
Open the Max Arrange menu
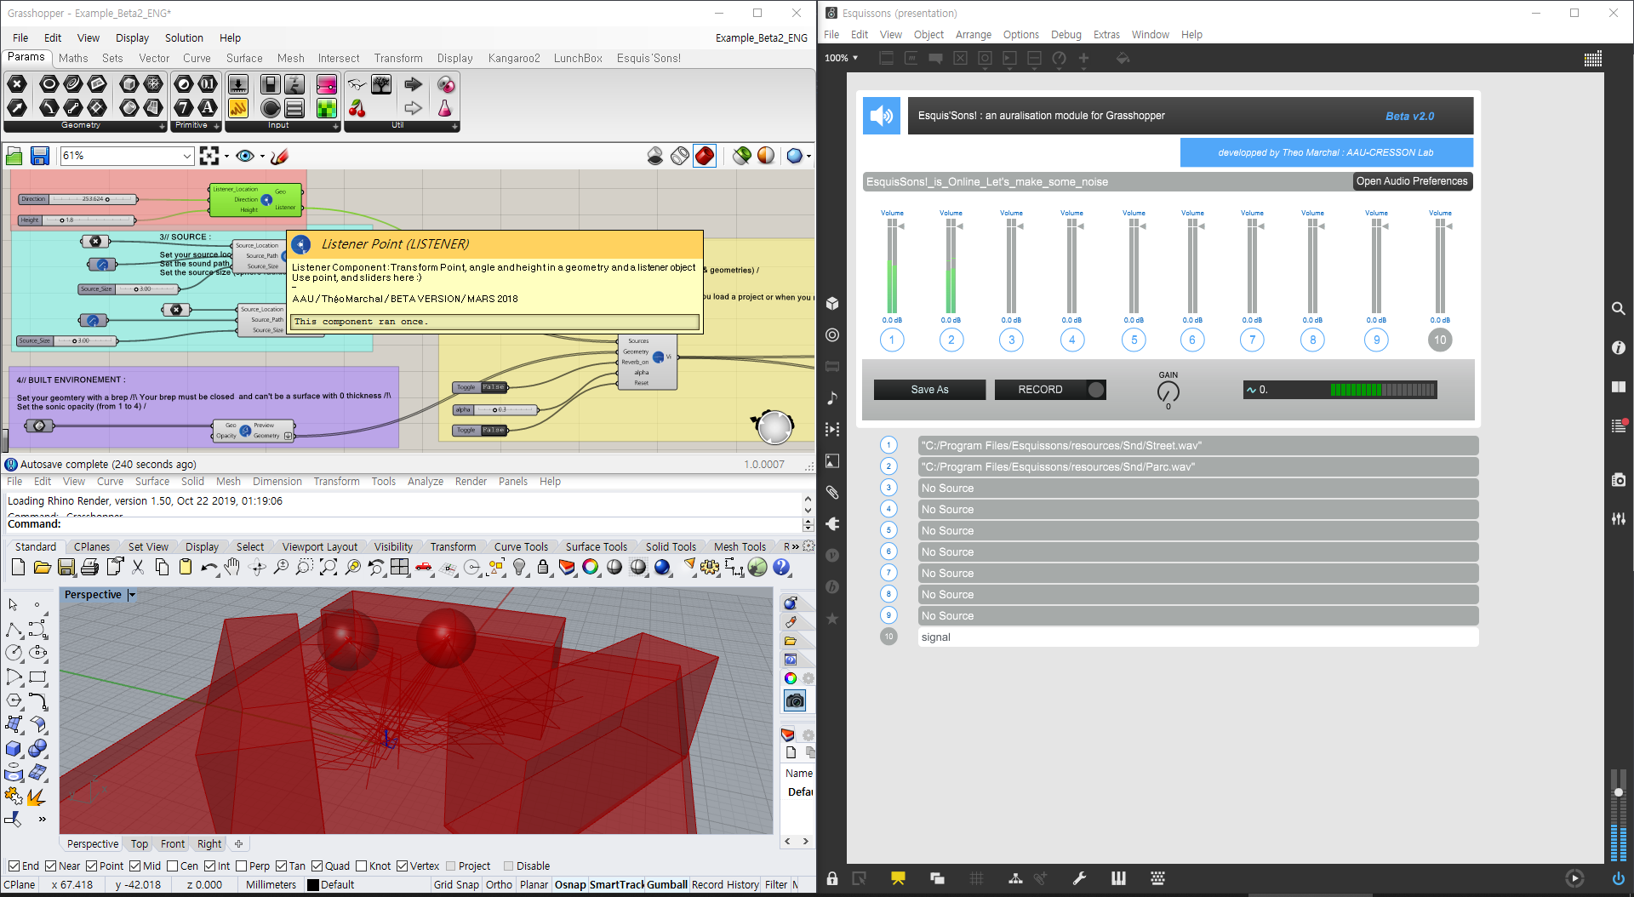[973, 34]
